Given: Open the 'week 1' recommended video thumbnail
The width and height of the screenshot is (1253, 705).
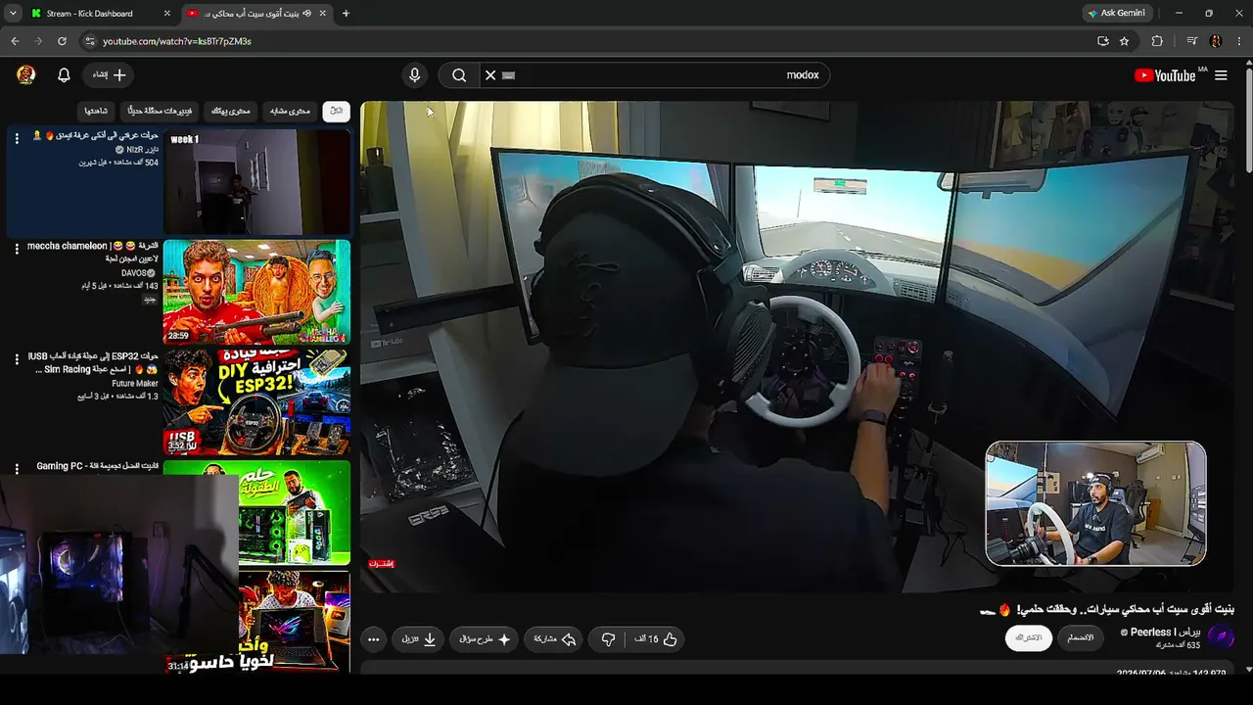Looking at the screenshot, I should (256, 182).
